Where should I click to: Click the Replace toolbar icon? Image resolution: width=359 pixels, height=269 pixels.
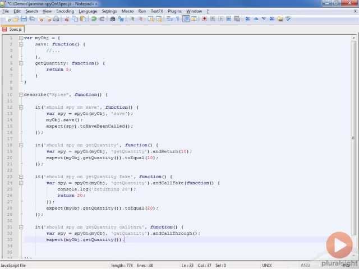121,19
